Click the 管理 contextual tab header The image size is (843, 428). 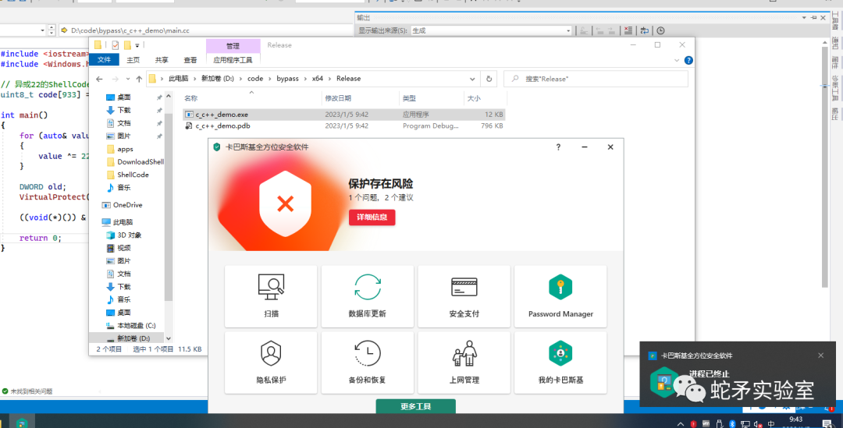coord(233,46)
